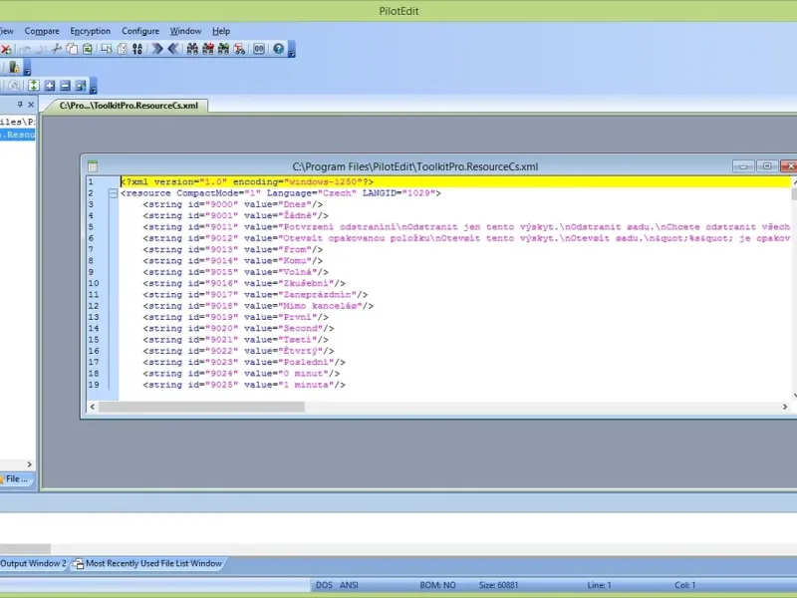Switch to the Output Window 2 tab
Screen dimensions: 797x598
tap(33, 564)
